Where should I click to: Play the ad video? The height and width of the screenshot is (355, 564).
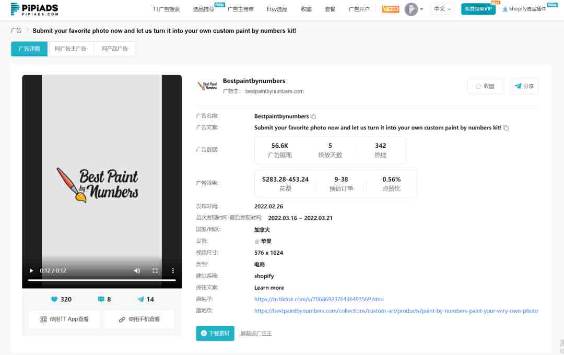[x=31, y=270]
